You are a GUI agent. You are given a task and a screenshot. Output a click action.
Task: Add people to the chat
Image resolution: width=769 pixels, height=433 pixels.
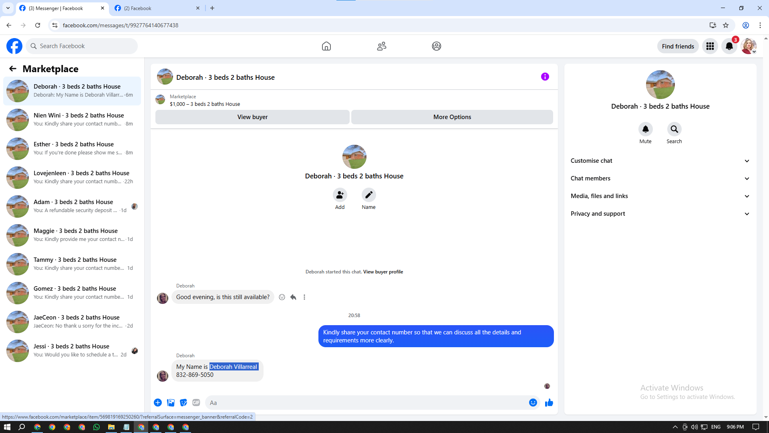coord(340,195)
